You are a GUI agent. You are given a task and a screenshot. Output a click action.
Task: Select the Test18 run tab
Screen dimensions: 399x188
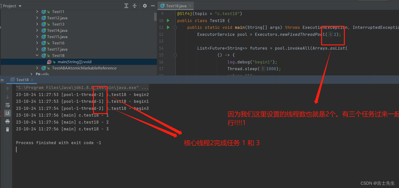coord(22,80)
